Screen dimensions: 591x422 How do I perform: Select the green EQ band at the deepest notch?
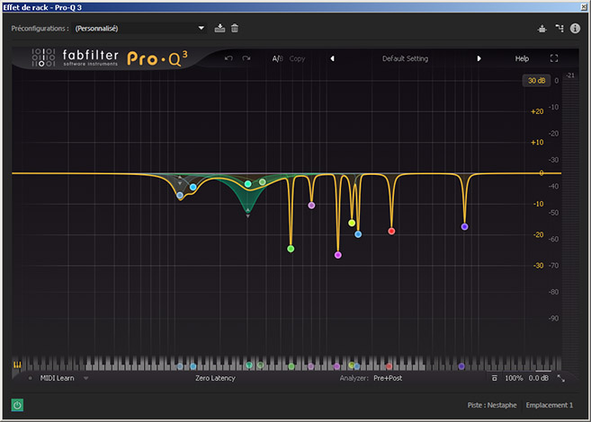[291, 249]
